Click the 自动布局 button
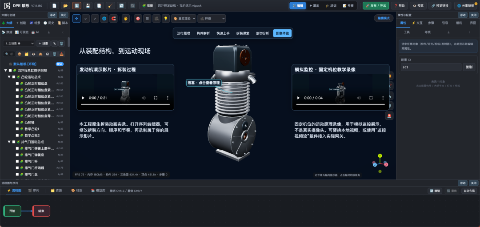Screen dimensions: 480x227 (x=469, y=191)
